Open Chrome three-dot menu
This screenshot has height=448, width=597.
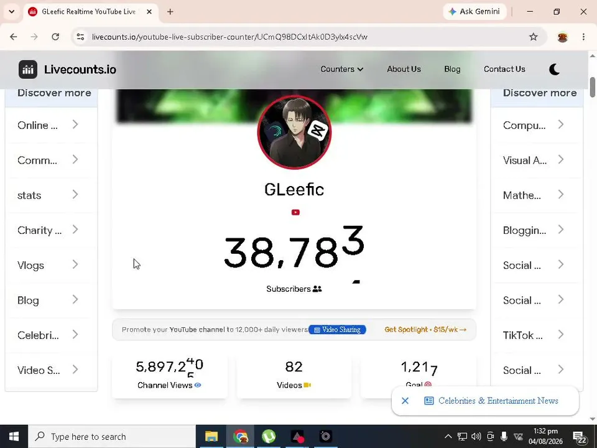(583, 37)
